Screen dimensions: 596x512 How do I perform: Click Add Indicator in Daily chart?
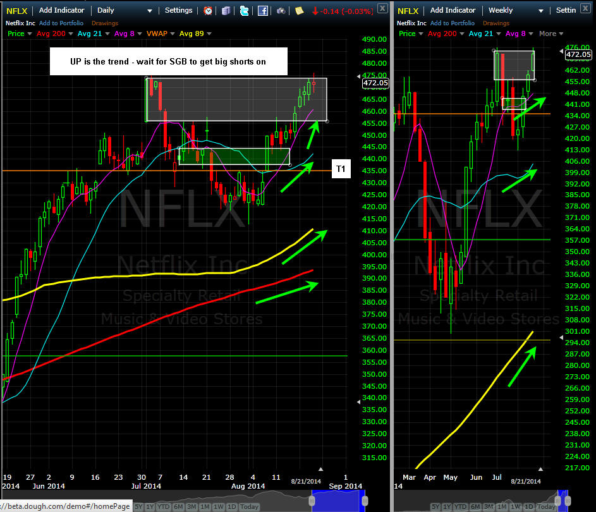(x=61, y=10)
